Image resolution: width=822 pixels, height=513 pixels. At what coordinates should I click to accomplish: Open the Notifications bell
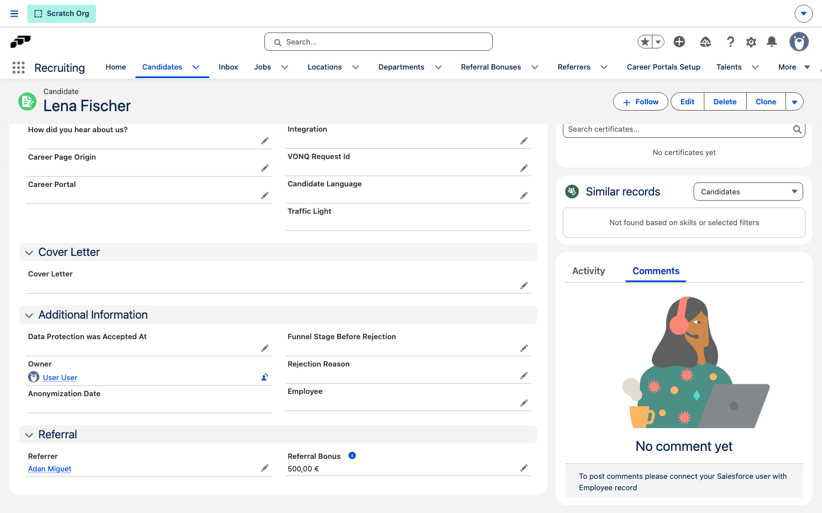(x=772, y=42)
